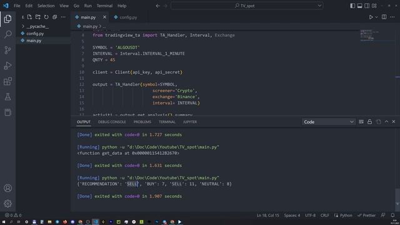Customize layout icon in title bar

pos(374,6)
